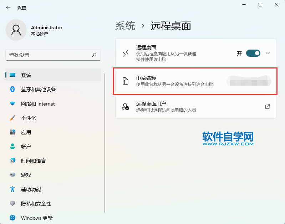Turn off the 远程桌面 toggle switch
Image resolution: width=285 pixels, height=224 pixels.
(x=253, y=53)
